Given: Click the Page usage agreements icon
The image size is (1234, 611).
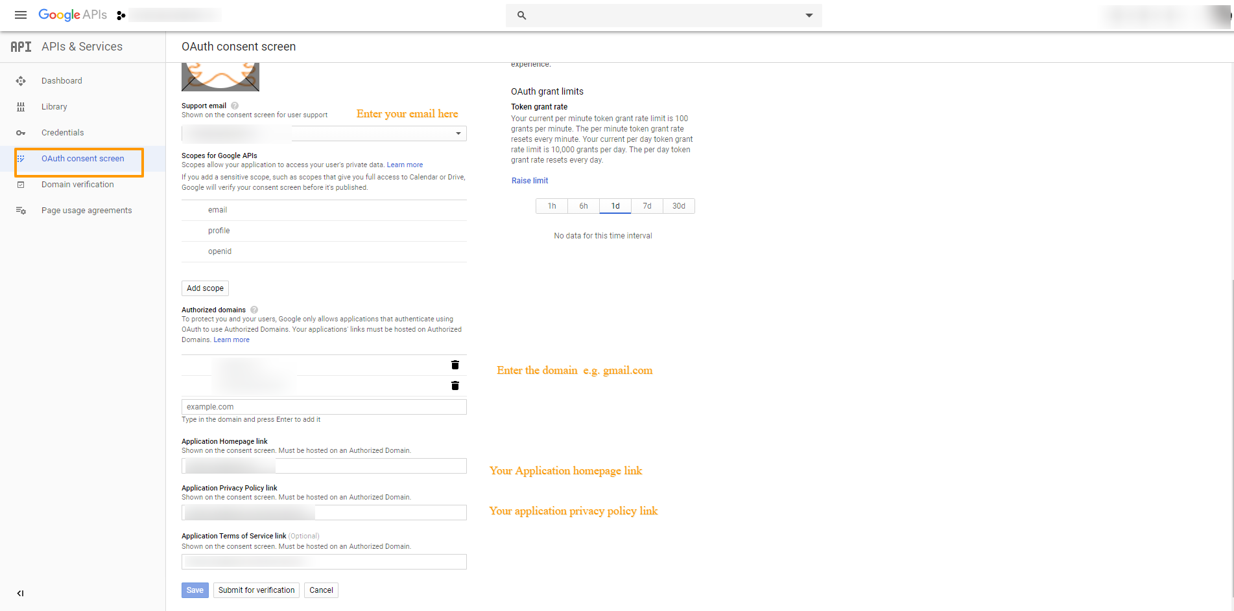Looking at the screenshot, I should (21, 211).
